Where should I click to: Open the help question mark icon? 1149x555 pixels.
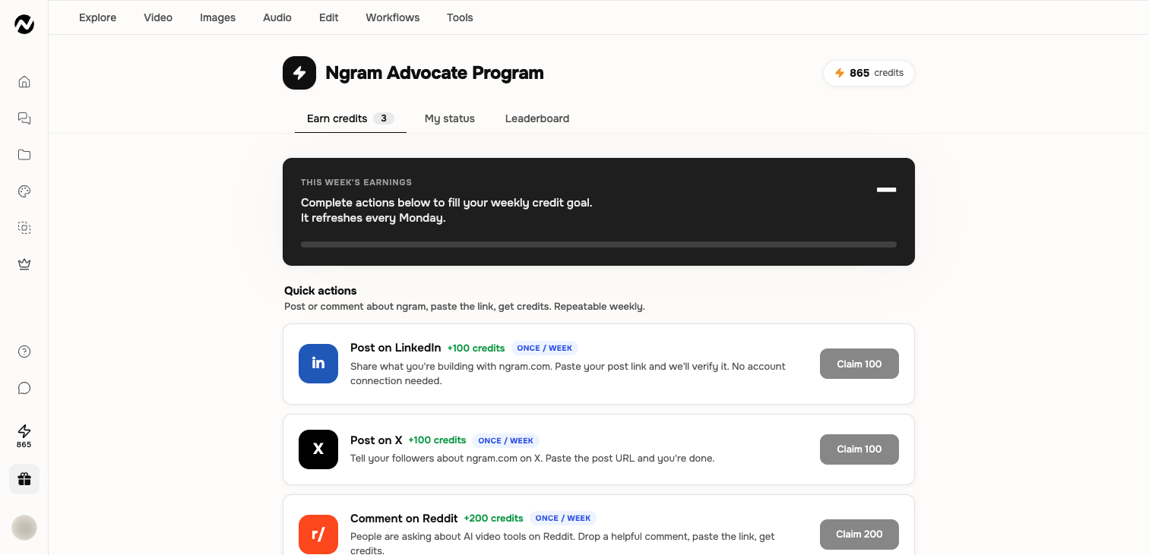pos(24,352)
